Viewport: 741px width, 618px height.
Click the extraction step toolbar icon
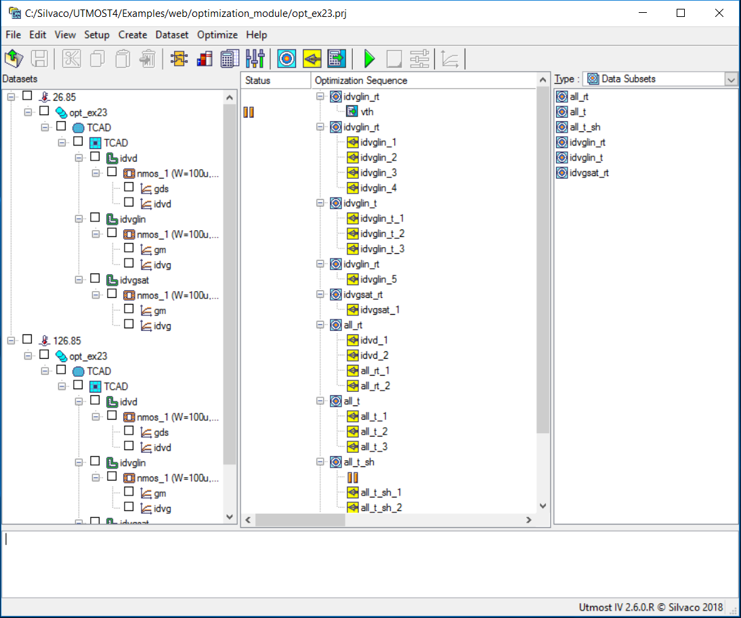click(x=337, y=58)
